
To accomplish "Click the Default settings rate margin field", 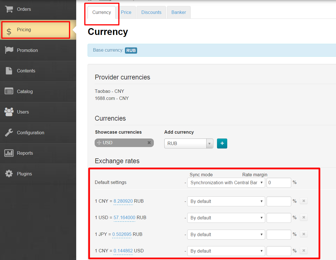I will point(279,183).
